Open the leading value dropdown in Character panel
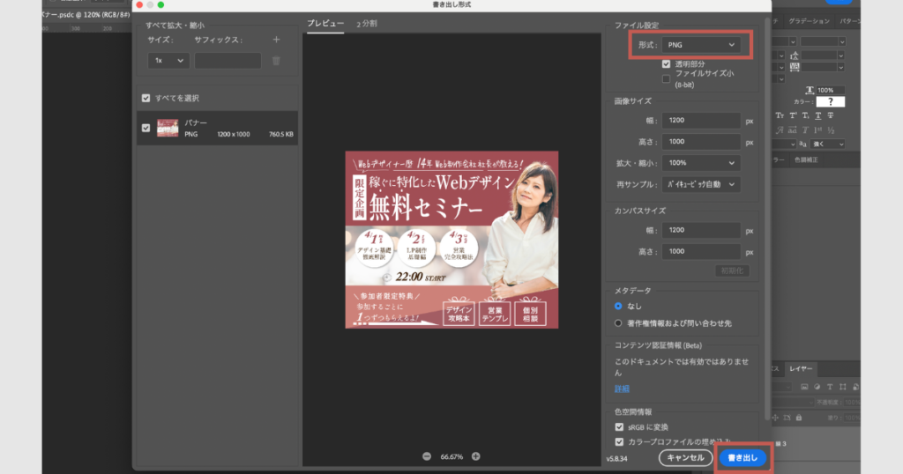 coord(840,56)
